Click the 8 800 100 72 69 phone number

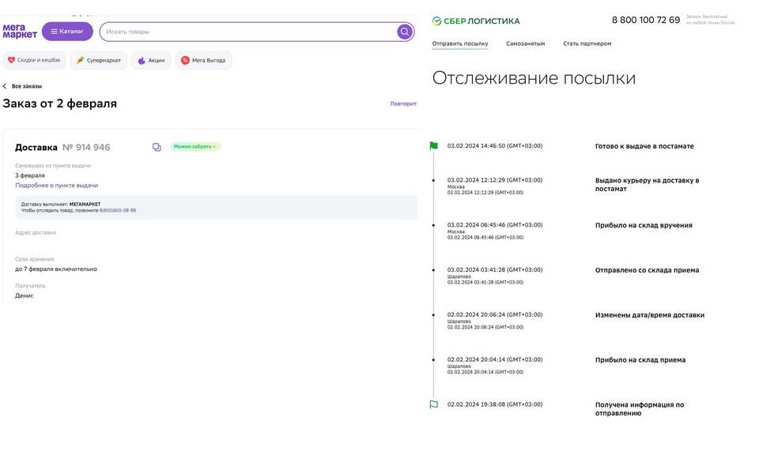pyautogui.click(x=645, y=20)
